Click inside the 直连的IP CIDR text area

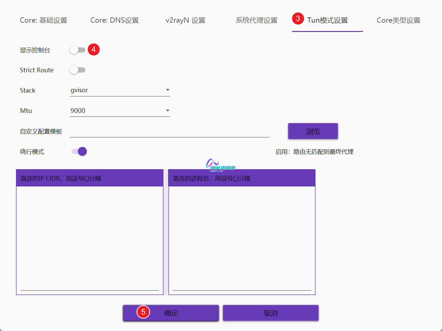coord(90,238)
